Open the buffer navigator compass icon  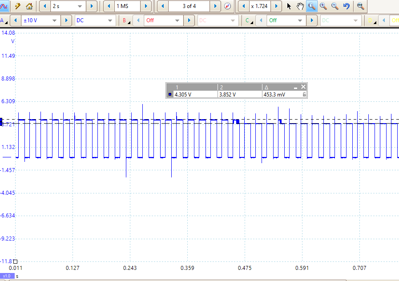[228, 6]
